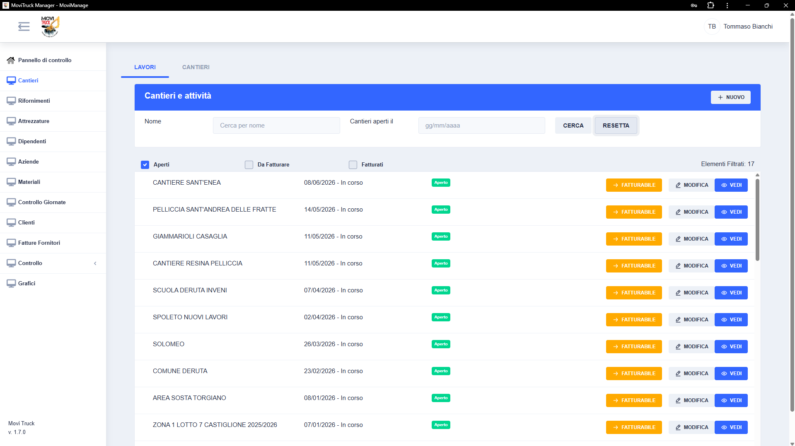Image resolution: width=795 pixels, height=446 pixels.
Task: Go to Pannello di controllo
Action: pos(53,60)
